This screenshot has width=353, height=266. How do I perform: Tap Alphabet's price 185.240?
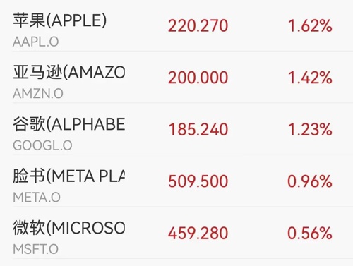coord(198,129)
